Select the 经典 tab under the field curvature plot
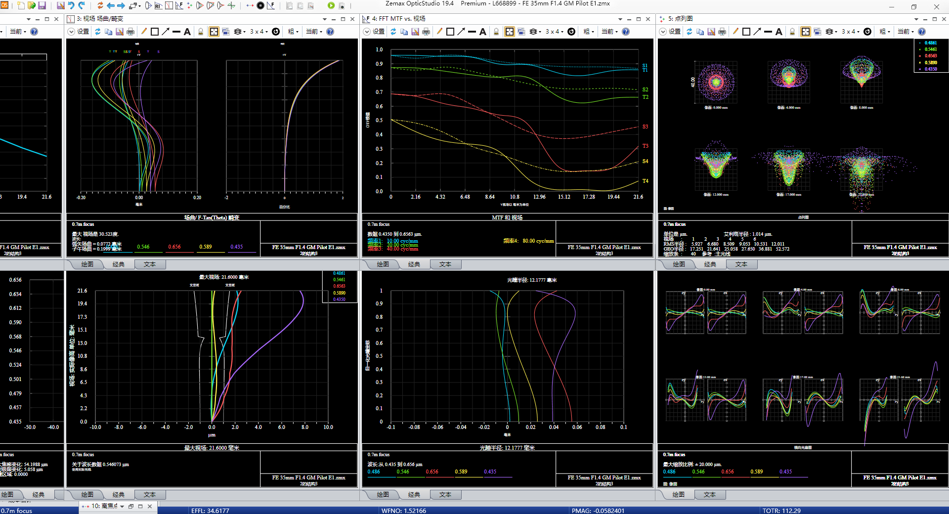This screenshot has height=514, width=949. [119, 264]
